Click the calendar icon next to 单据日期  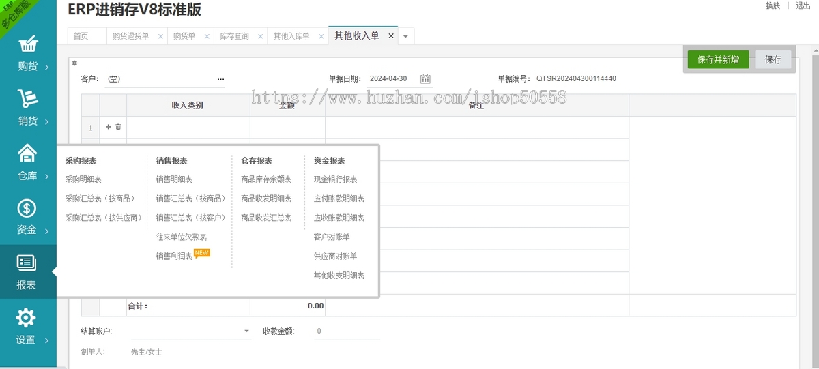pos(425,78)
